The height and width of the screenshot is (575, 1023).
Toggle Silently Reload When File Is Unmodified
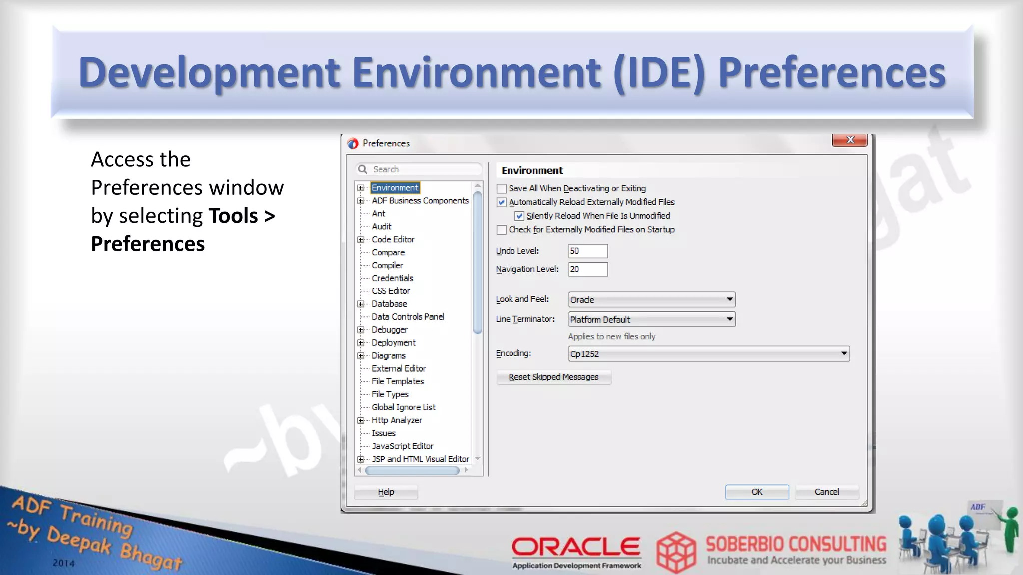tap(519, 216)
